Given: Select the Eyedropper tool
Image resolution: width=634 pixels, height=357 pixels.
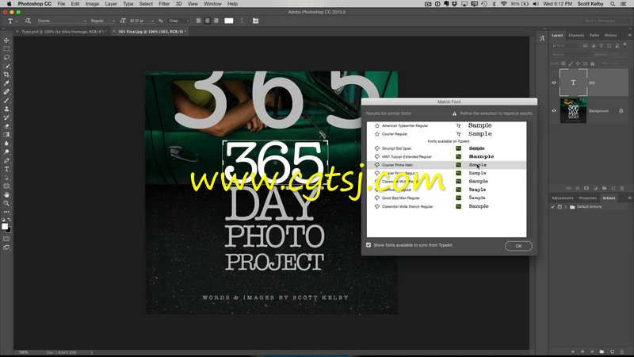Looking at the screenshot, I should tap(6, 83).
